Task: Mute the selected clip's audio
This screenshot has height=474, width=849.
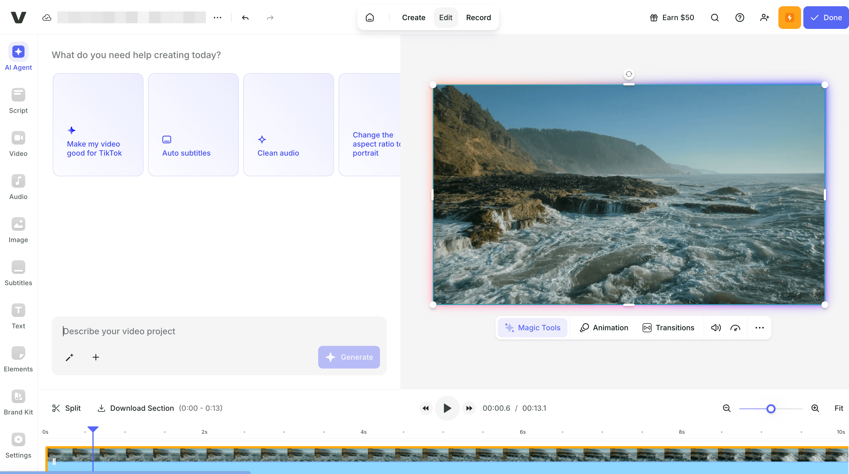Action: click(715, 327)
